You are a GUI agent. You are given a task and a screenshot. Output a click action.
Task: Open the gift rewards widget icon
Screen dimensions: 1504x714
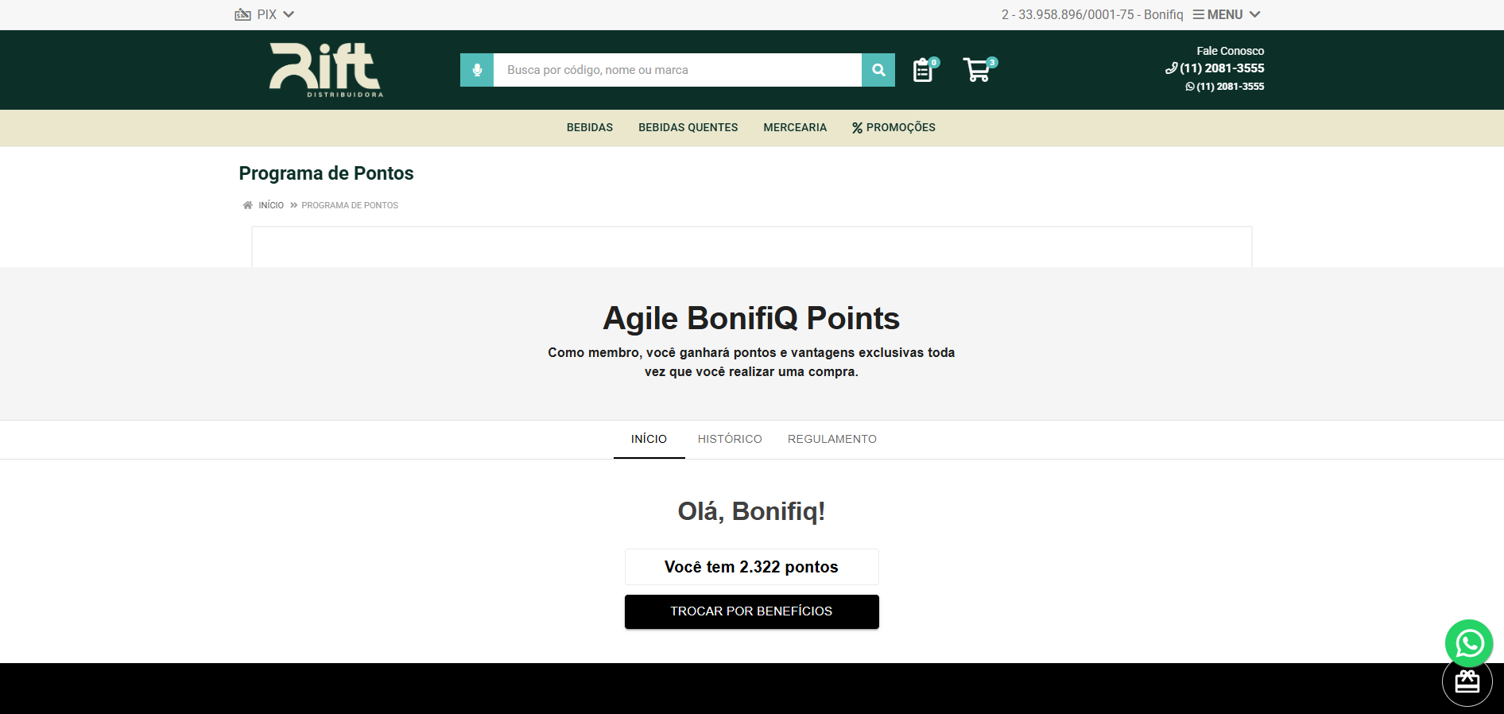click(1467, 682)
